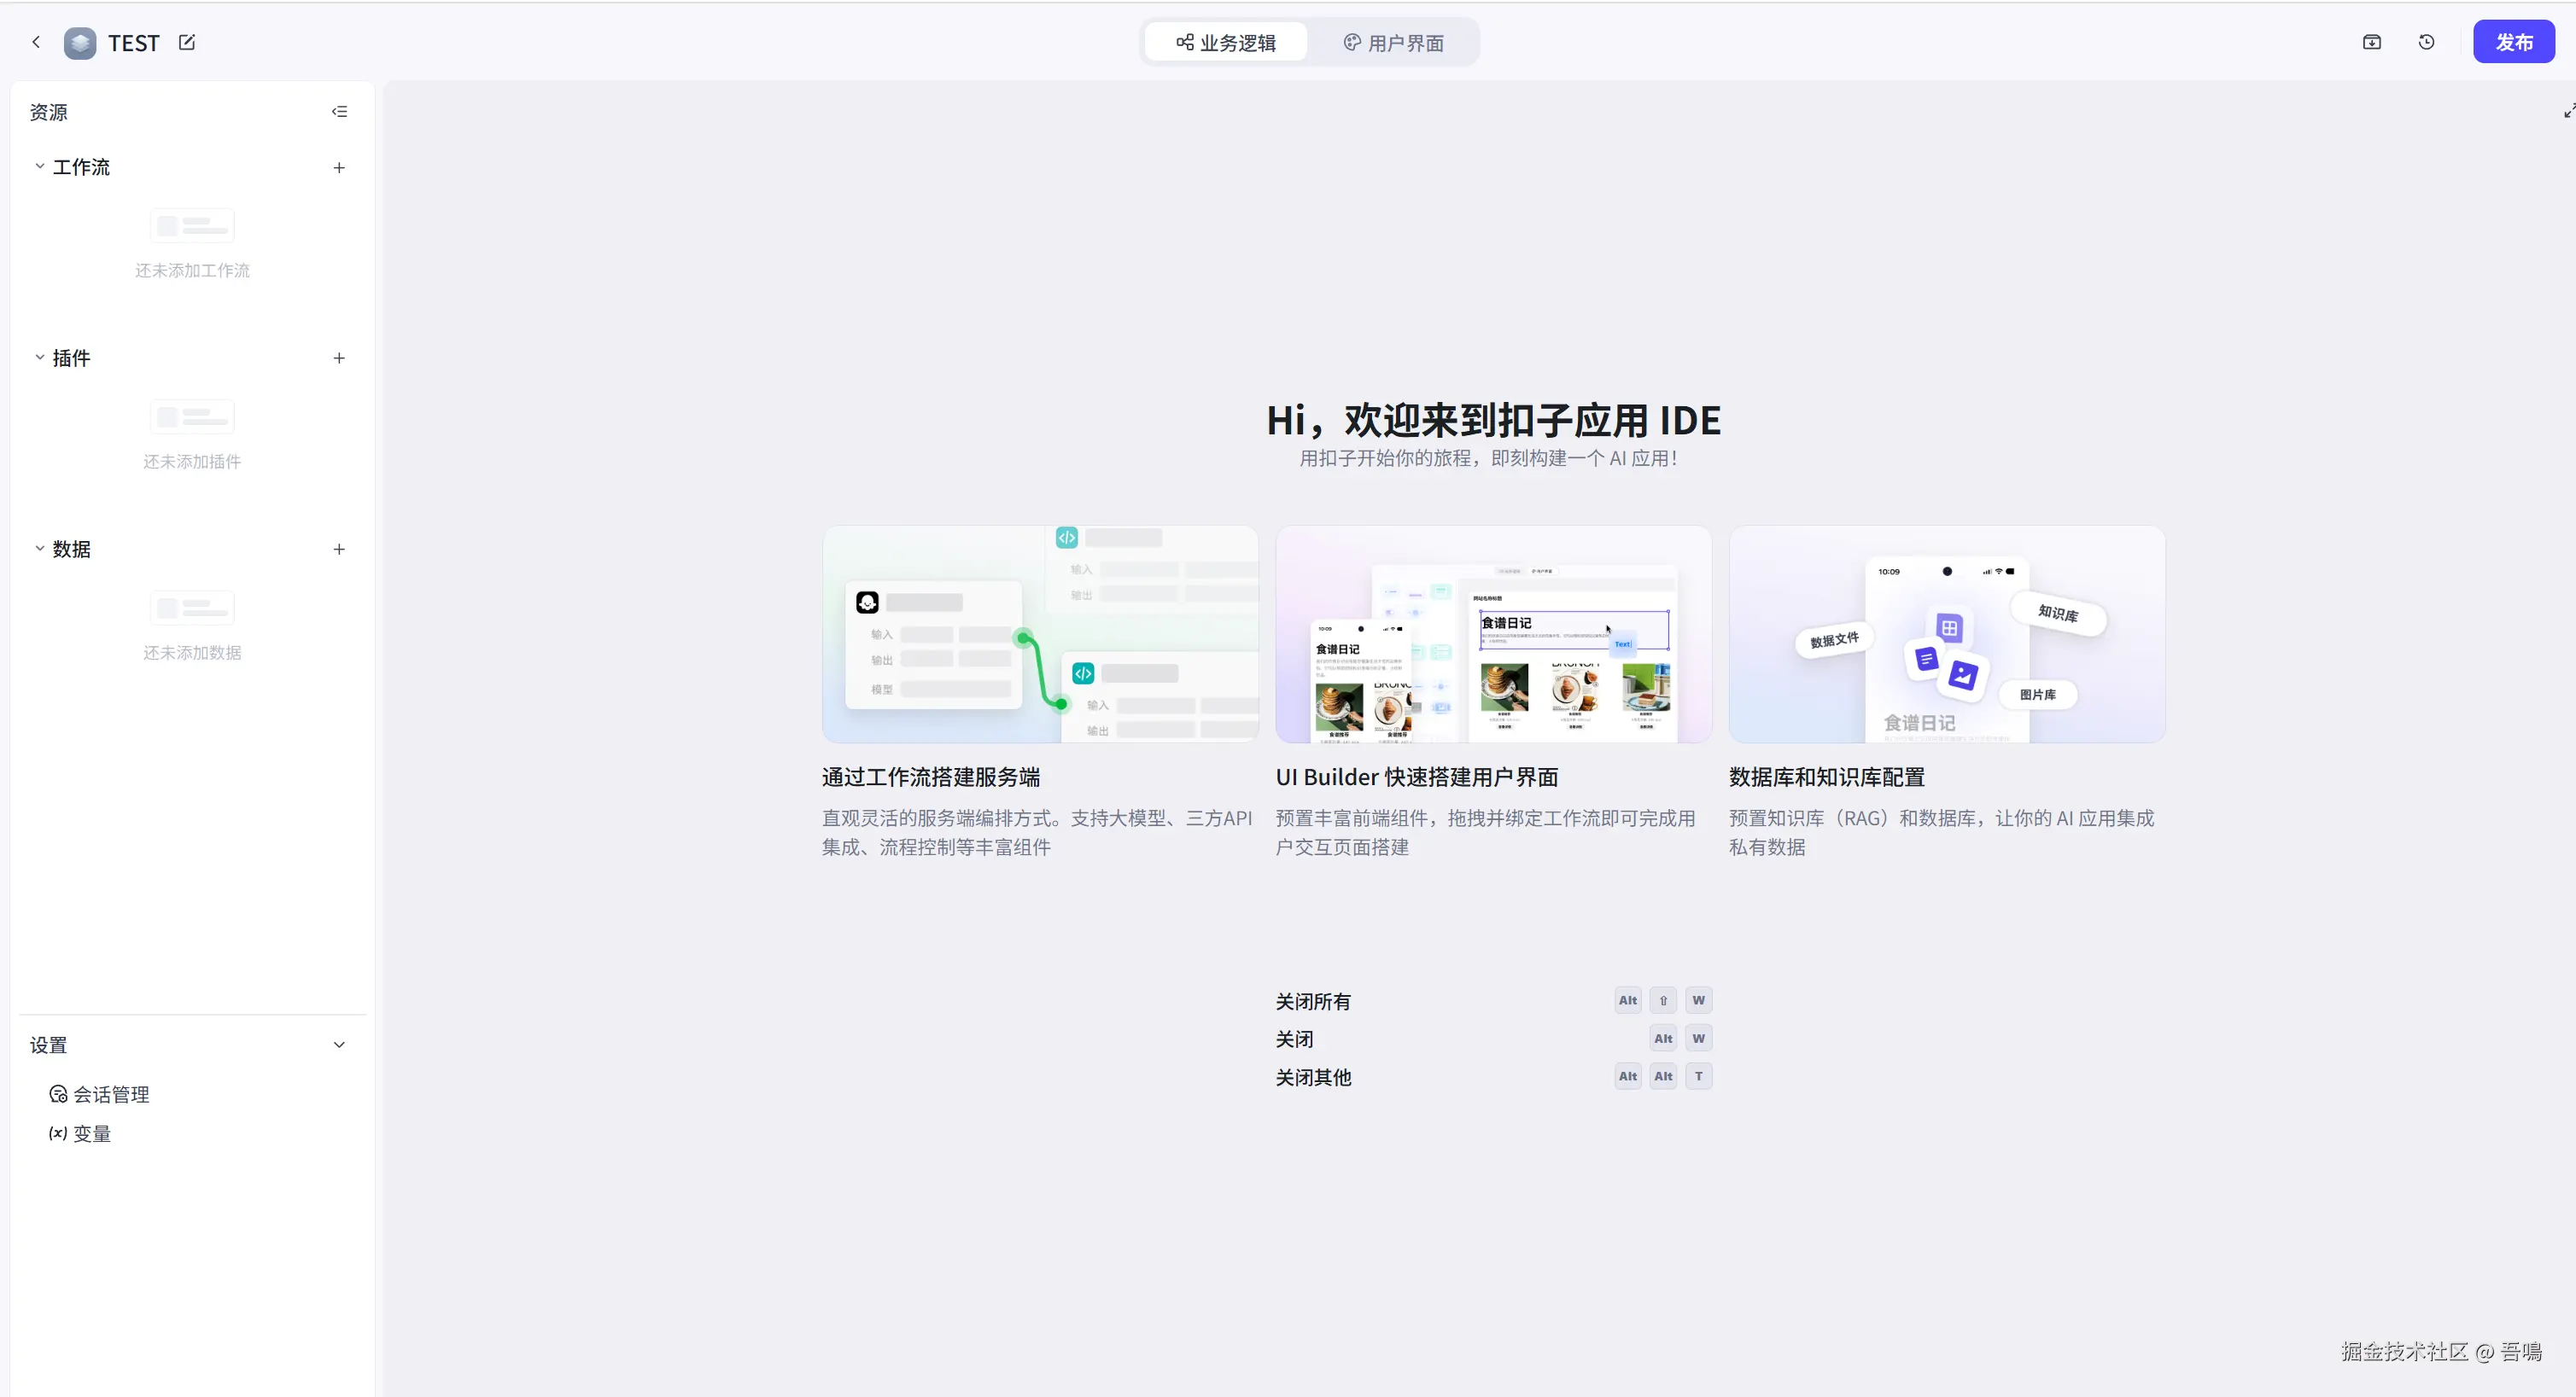Open the history clock icon
Viewport: 2576px width, 1397px height.
click(2426, 42)
